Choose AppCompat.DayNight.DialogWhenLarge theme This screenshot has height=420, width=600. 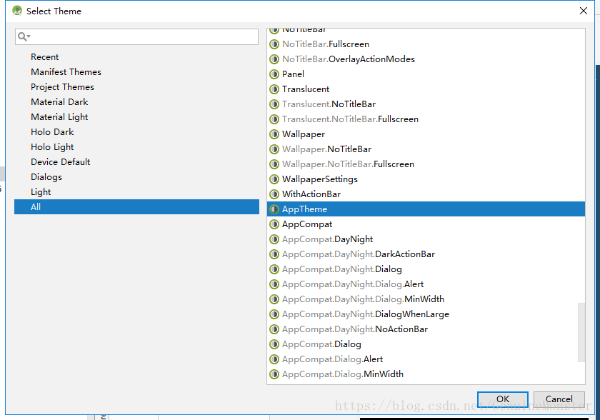coord(426,314)
